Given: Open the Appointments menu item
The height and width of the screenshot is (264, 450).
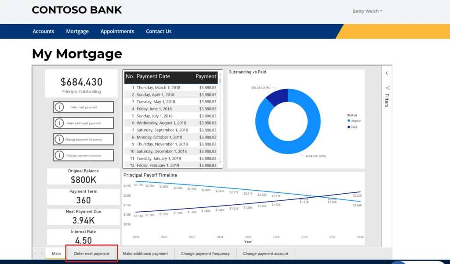Looking at the screenshot, I should coord(117,31).
